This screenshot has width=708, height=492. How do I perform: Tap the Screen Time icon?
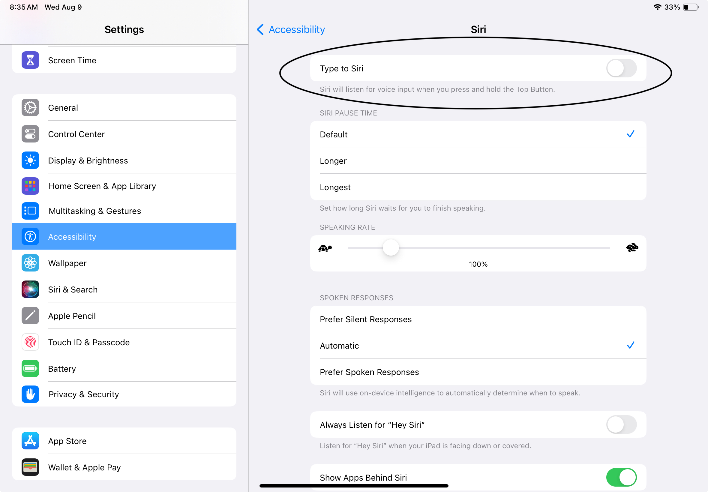click(30, 60)
